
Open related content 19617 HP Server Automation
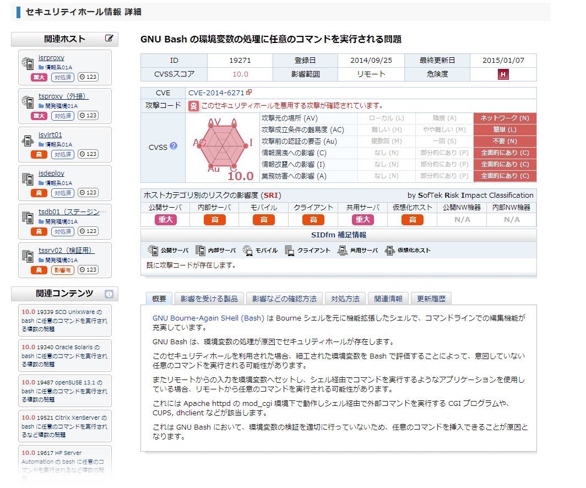pos(64,464)
